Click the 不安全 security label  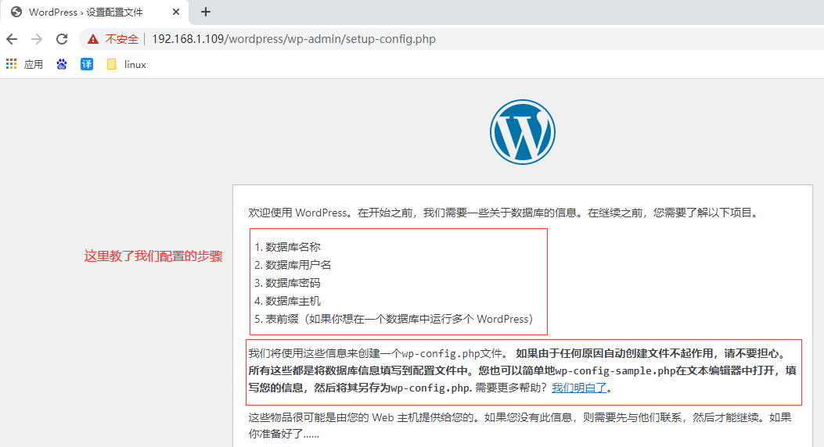click(121, 39)
